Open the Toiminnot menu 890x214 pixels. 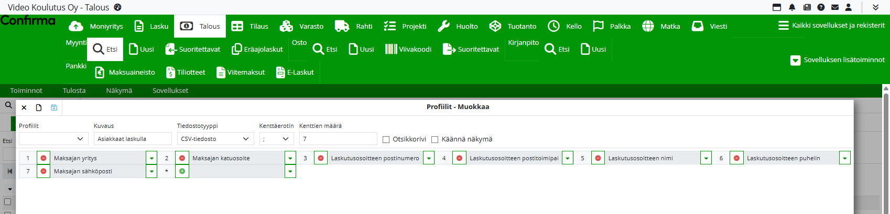click(x=26, y=91)
